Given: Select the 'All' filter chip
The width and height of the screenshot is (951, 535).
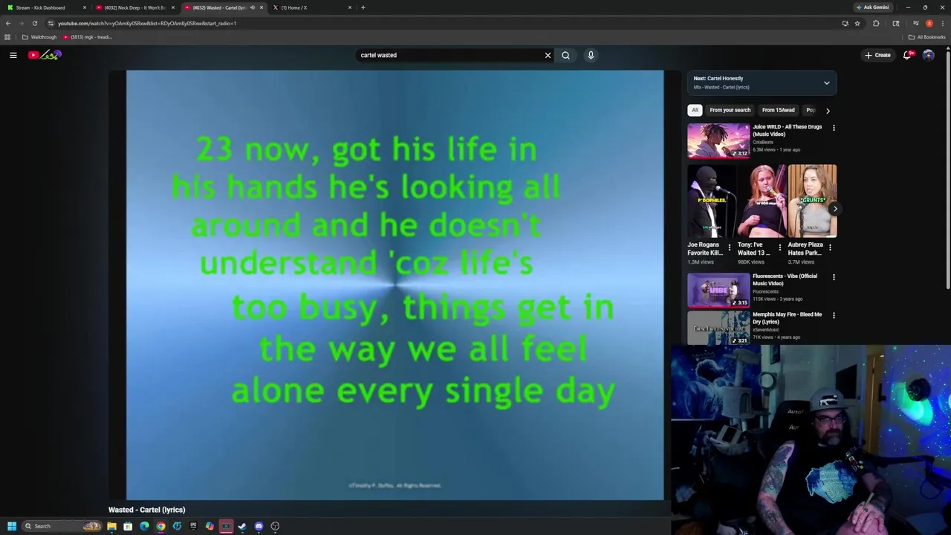Looking at the screenshot, I should coord(695,110).
